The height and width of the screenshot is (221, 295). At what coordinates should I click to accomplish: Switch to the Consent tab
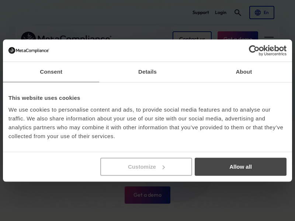click(x=51, y=72)
